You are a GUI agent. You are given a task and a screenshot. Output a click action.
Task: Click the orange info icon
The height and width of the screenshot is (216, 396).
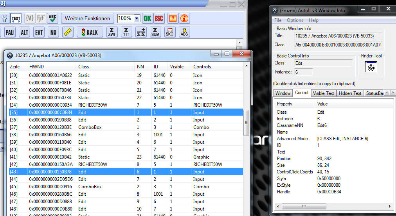pos(184,18)
